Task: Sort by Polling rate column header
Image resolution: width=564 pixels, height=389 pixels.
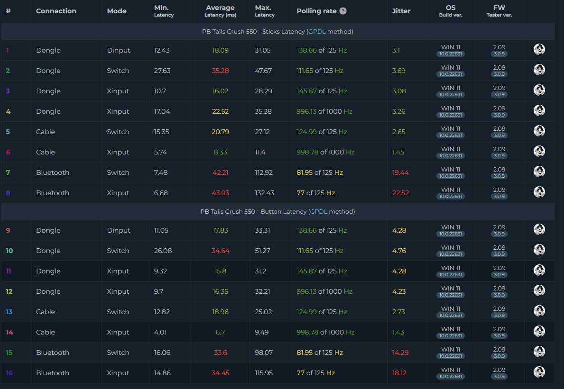Action: pos(316,11)
